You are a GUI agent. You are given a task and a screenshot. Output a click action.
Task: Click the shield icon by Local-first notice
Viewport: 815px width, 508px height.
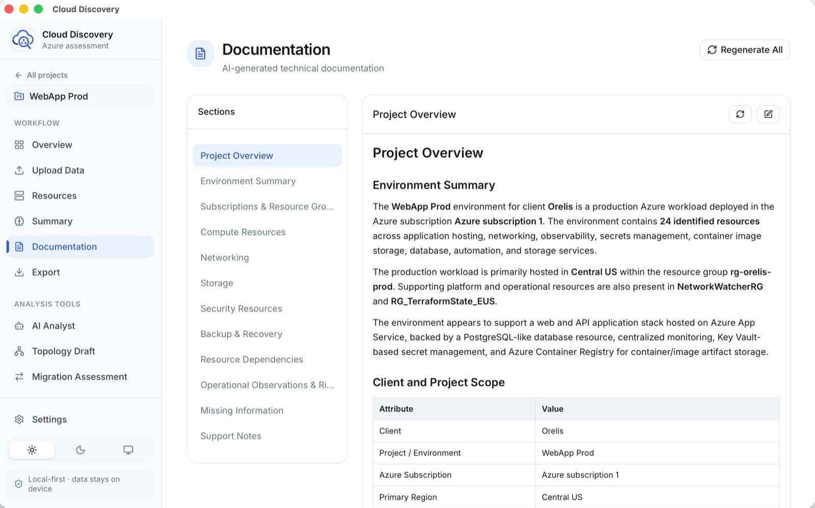coord(19,484)
